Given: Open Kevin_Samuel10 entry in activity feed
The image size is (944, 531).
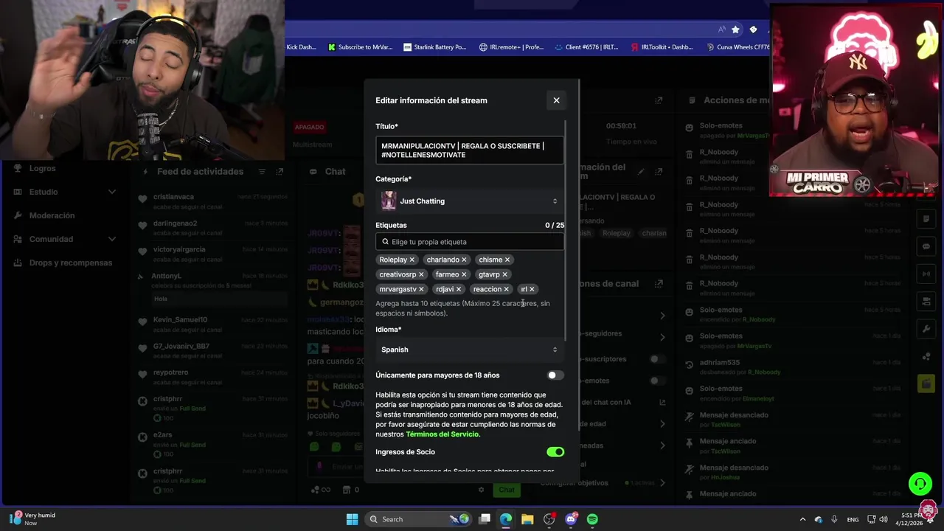Looking at the screenshot, I should click(212, 324).
